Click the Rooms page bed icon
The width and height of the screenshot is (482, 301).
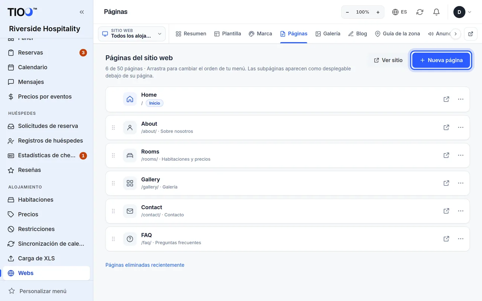point(130,155)
